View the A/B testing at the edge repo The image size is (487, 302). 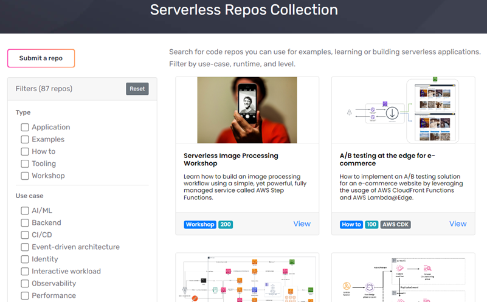pyautogui.click(x=458, y=224)
